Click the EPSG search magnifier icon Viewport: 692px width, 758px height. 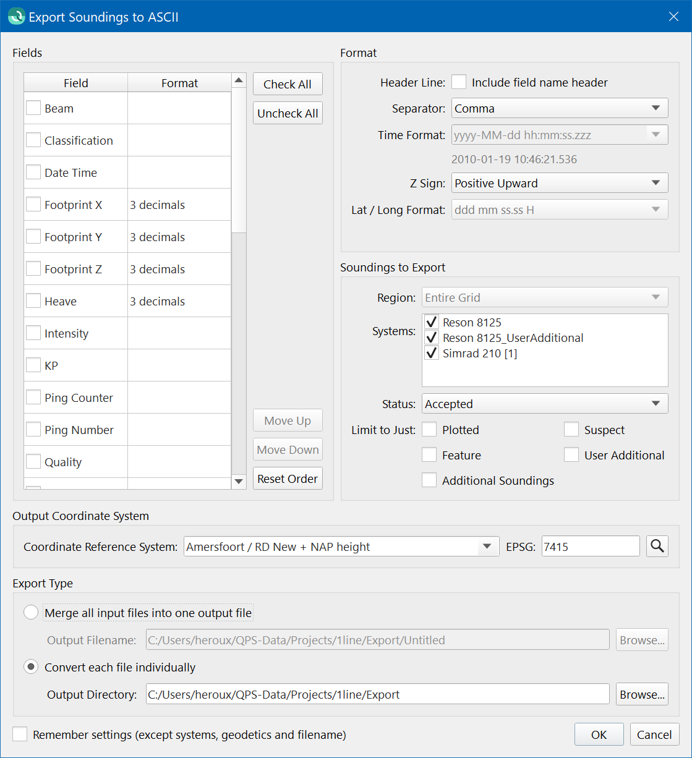click(657, 546)
